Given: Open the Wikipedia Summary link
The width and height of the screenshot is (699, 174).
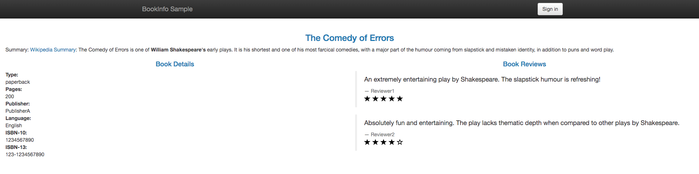Looking at the screenshot, I should (x=53, y=50).
